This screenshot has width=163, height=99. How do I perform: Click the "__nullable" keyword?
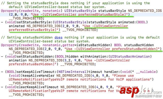(146, 72)
